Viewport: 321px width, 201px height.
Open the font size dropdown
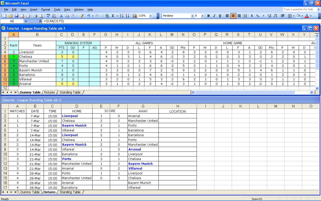point(203,16)
